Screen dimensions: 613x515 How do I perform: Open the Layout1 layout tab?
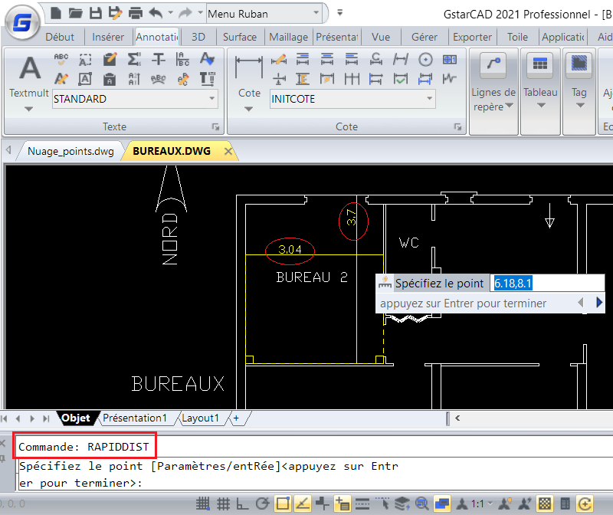click(200, 418)
